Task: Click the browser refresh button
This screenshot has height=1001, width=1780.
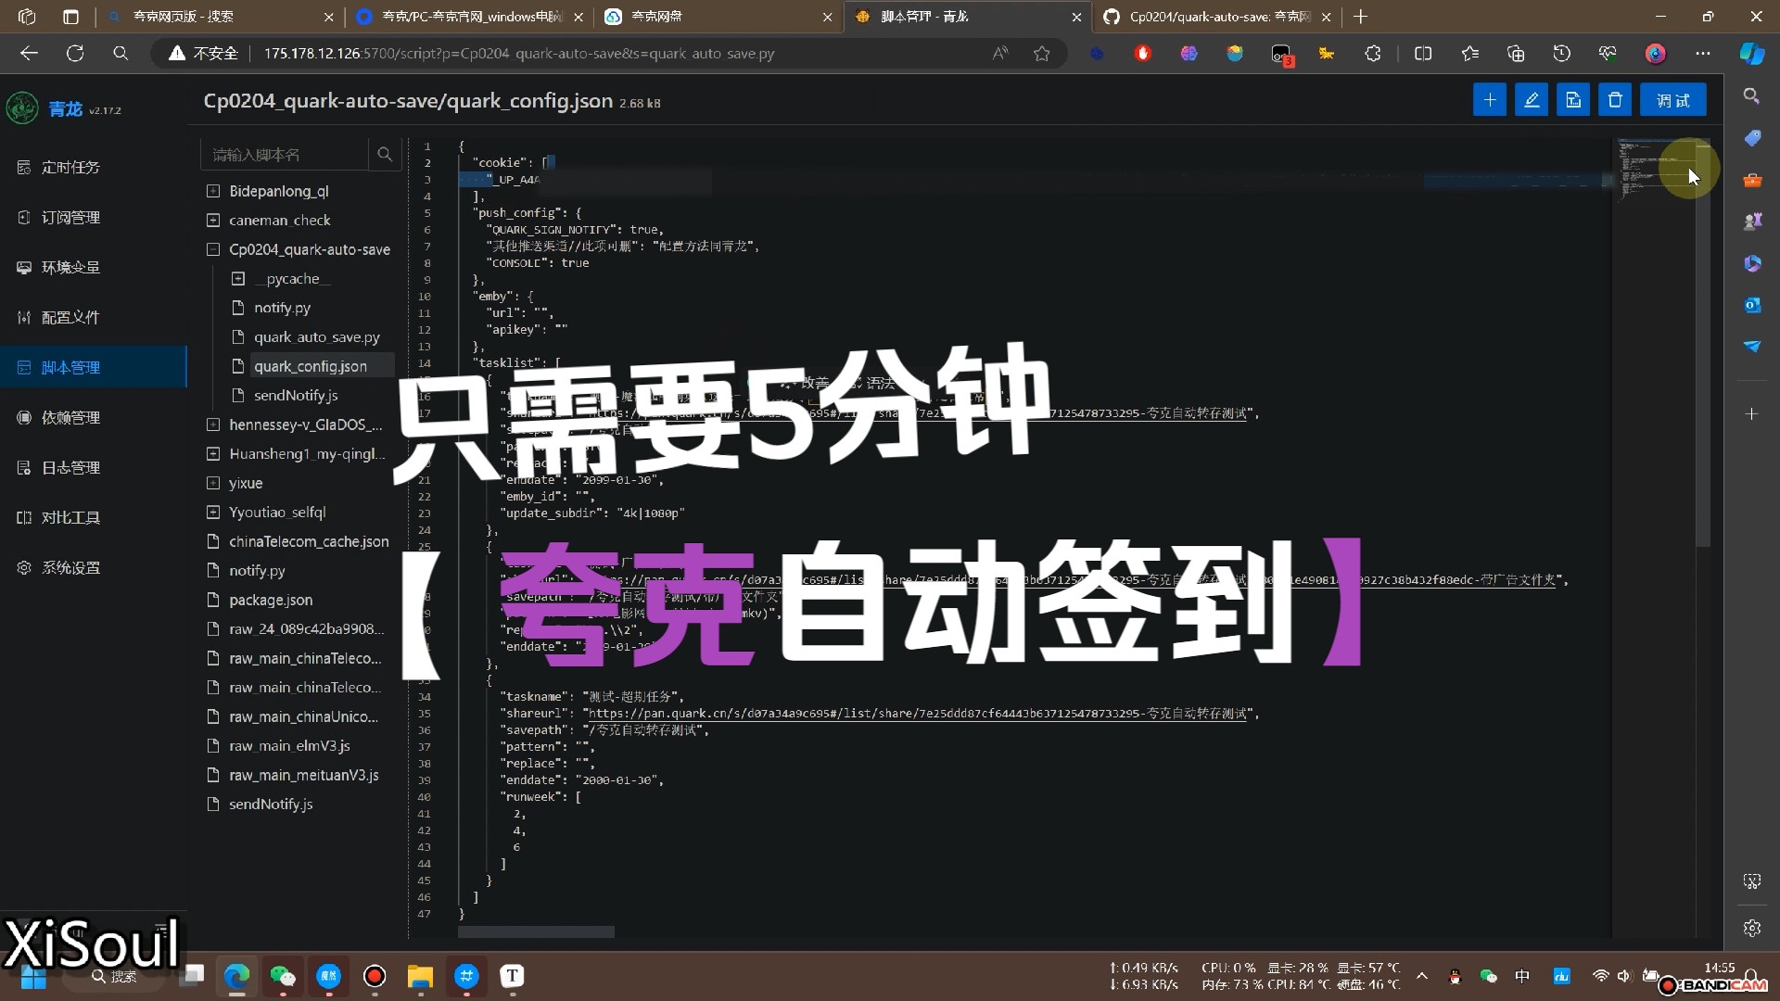Action: (75, 54)
